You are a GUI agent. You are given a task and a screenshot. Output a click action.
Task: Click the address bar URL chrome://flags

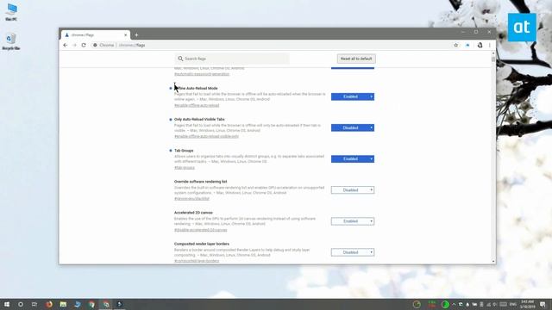point(132,45)
